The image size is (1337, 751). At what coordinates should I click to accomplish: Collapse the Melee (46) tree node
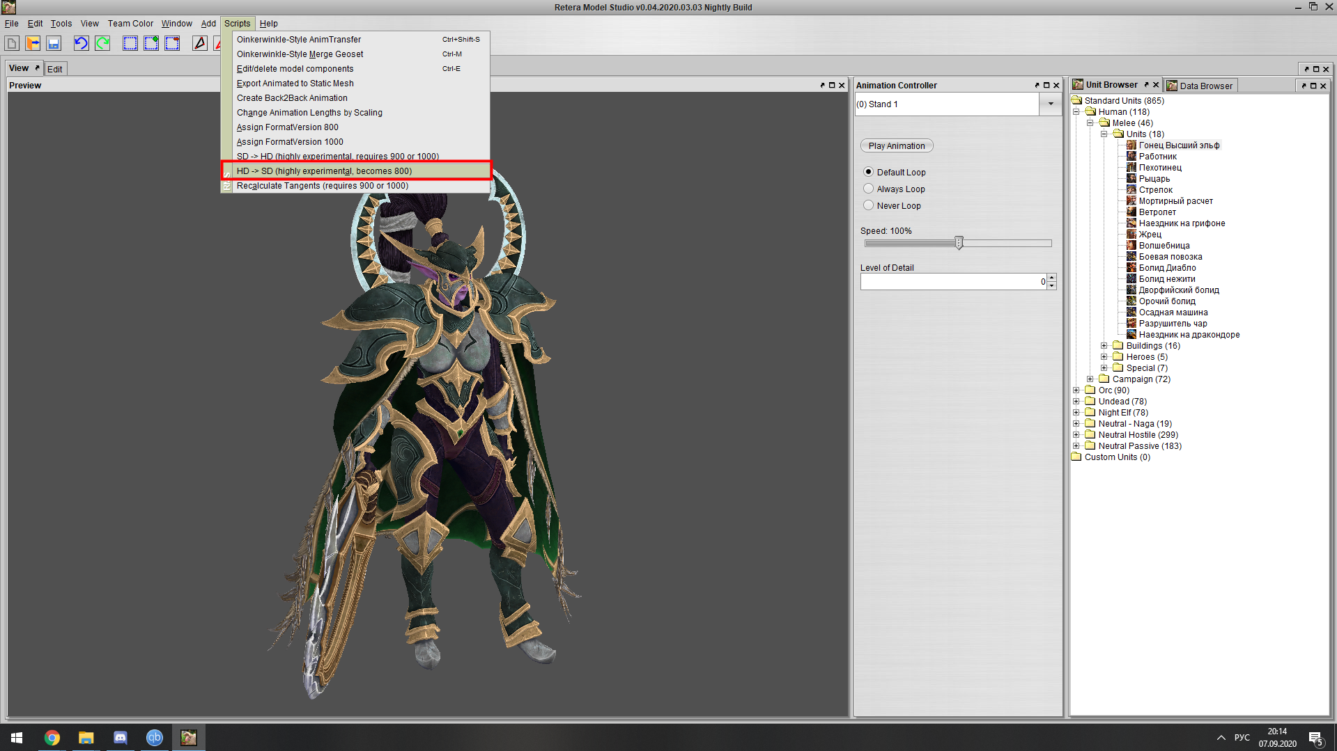point(1090,123)
